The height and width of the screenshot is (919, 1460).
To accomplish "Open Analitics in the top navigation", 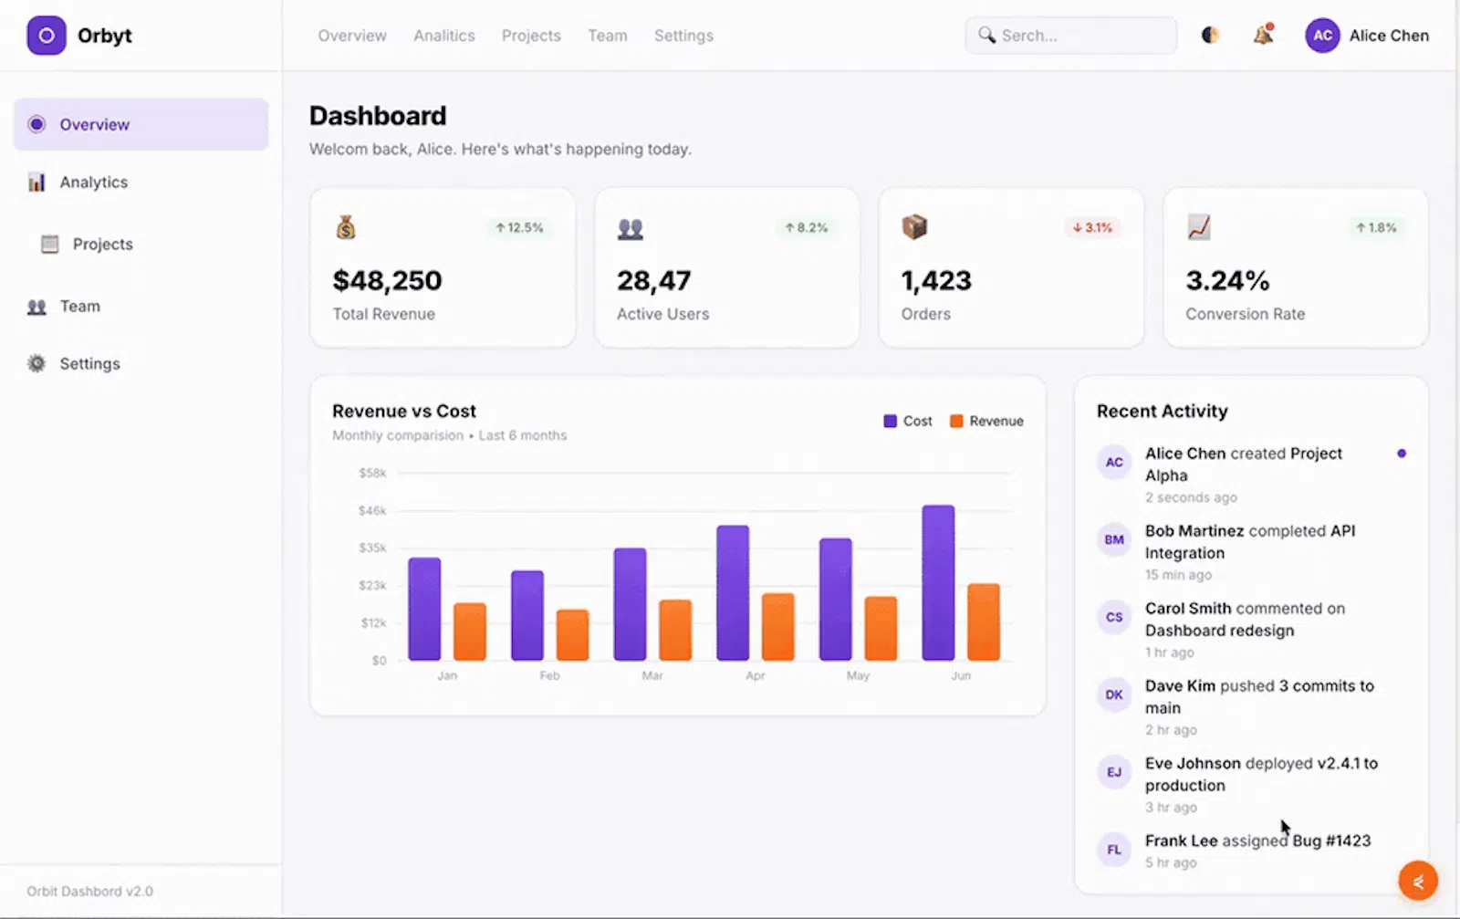I will [x=444, y=36].
